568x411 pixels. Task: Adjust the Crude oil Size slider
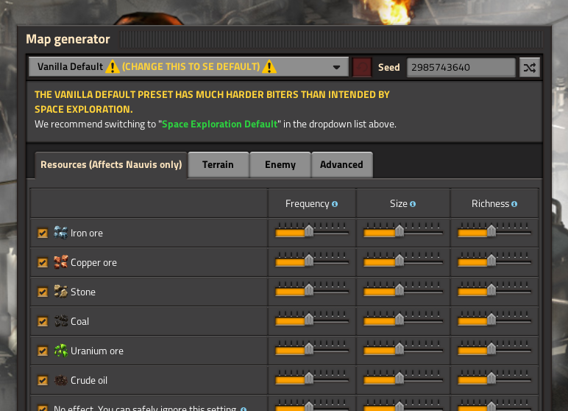pyautogui.click(x=403, y=378)
